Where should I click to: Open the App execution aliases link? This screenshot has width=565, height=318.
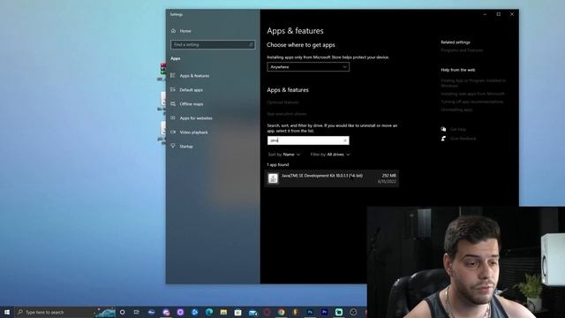pos(286,114)
